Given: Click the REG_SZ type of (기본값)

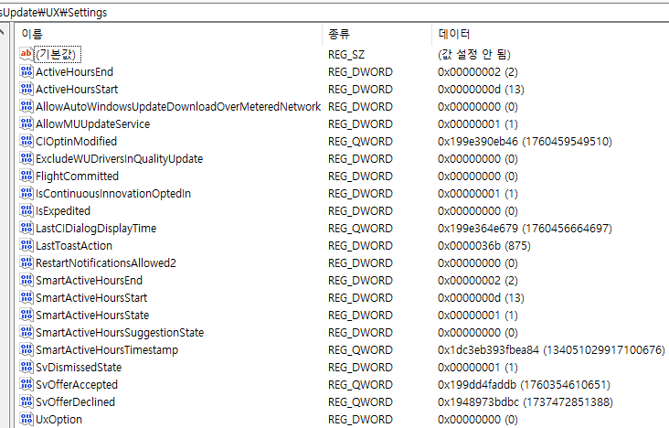Looking at the screenshot, I should (346, 55).
